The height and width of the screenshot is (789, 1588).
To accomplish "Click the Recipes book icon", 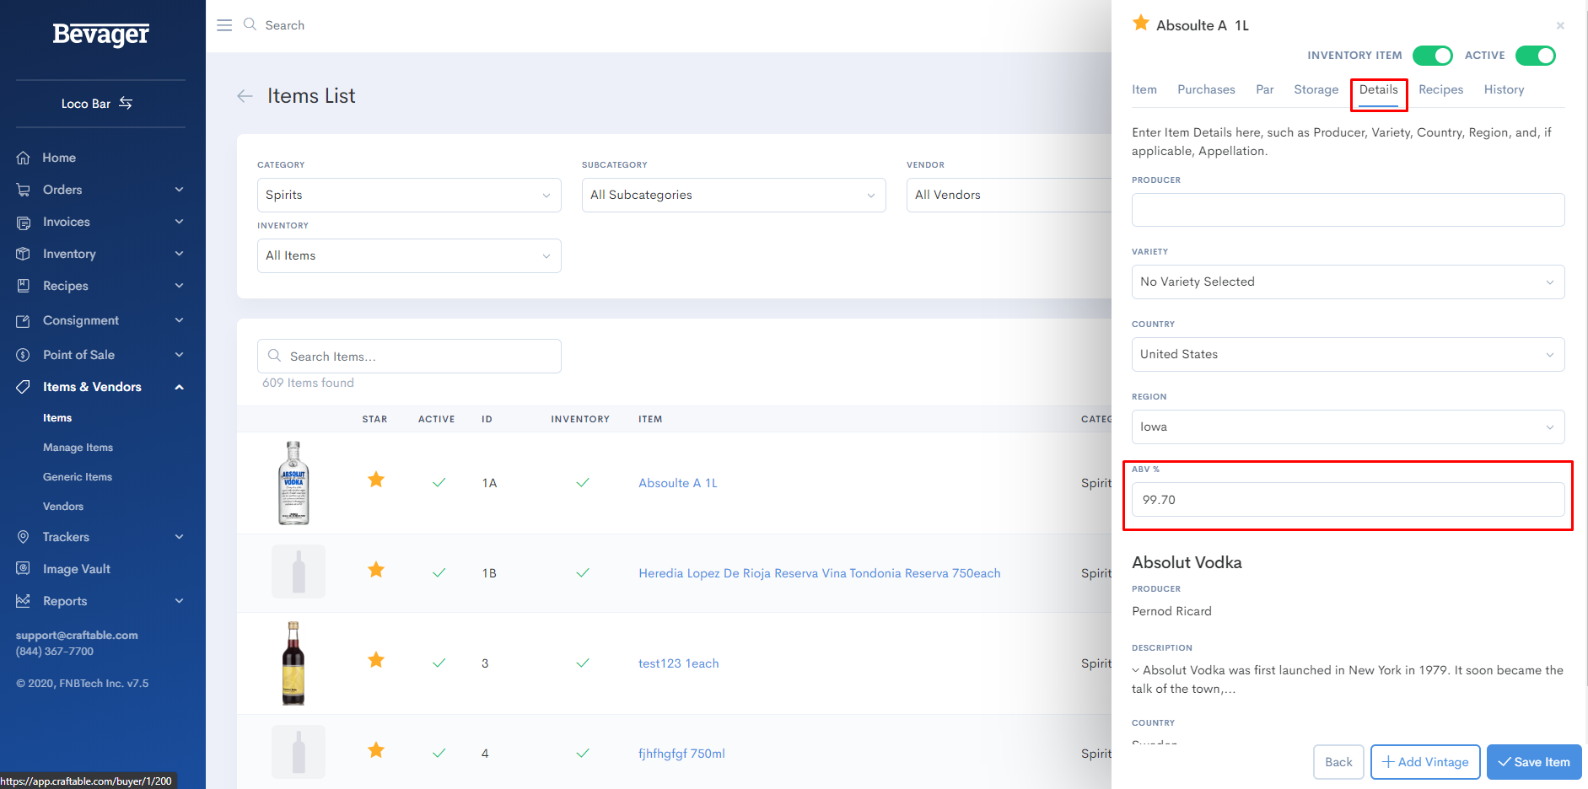I will click(24, 286).
